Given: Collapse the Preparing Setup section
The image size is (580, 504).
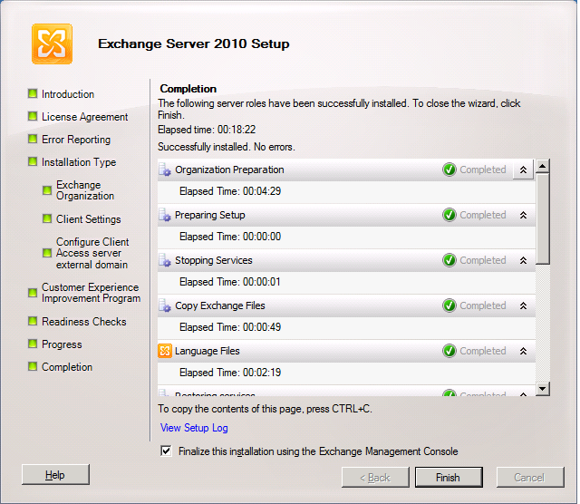Looking at the screenshot, I should 523,215.
